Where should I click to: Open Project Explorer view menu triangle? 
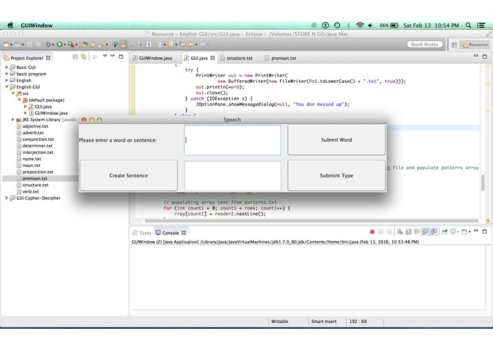click(x=105, y=56)
